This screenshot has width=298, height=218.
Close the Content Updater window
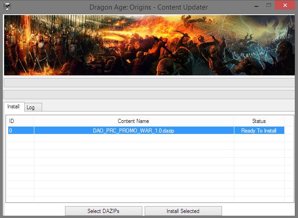[285, 5]
